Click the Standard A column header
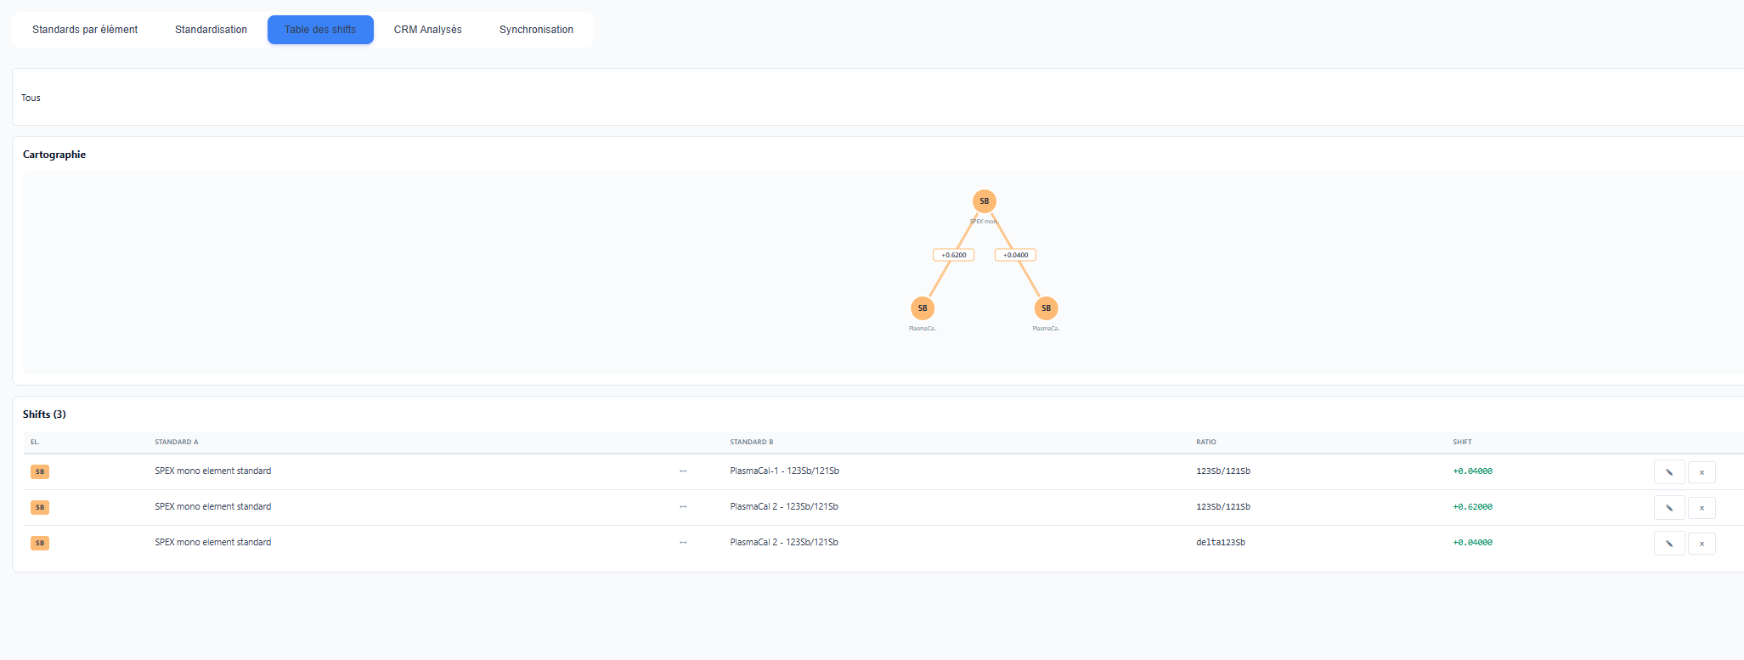Image resolution: width=1744 pixels, height=660 pixels. (x=176, y=442)
